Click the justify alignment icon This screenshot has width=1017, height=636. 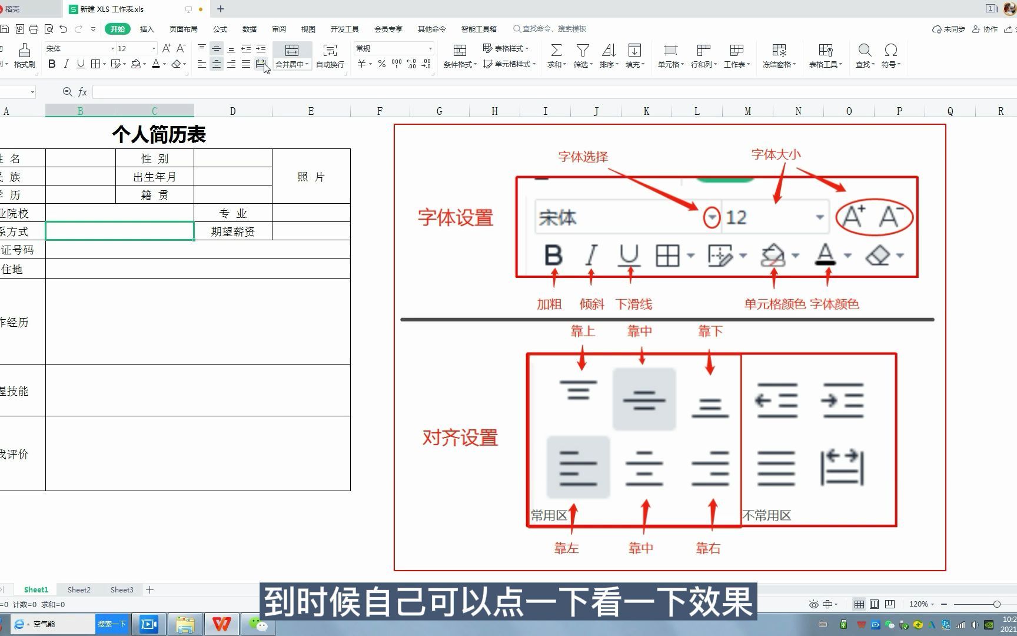[x=246, y=64]
